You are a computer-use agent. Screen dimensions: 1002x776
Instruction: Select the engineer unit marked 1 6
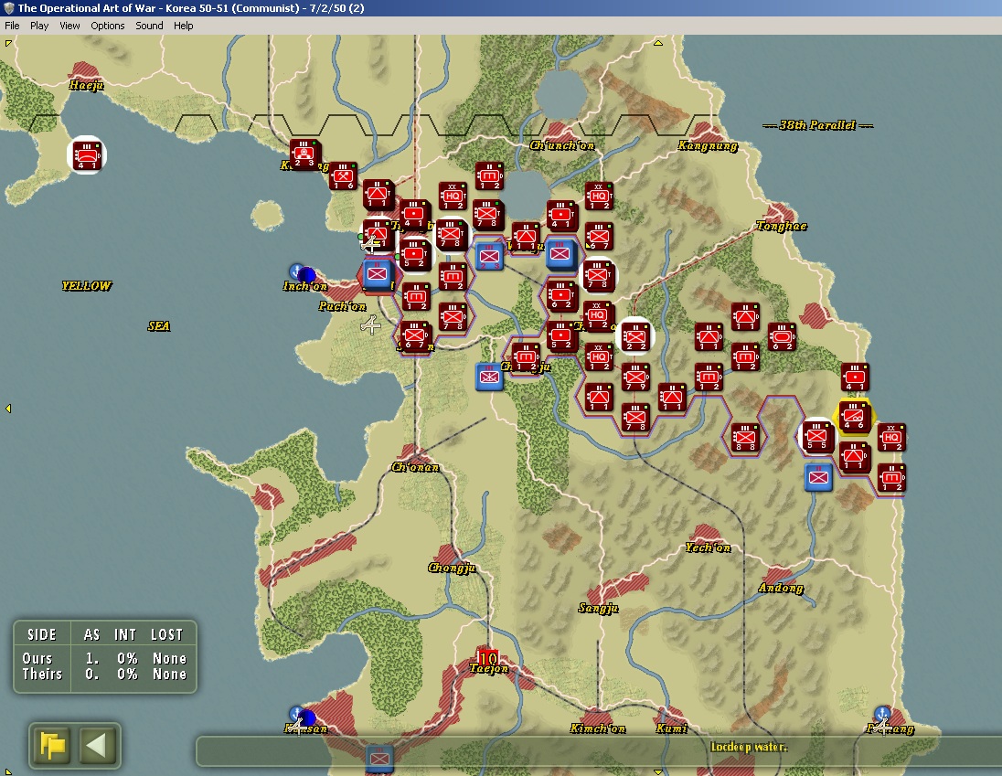[x=343, y=175]
